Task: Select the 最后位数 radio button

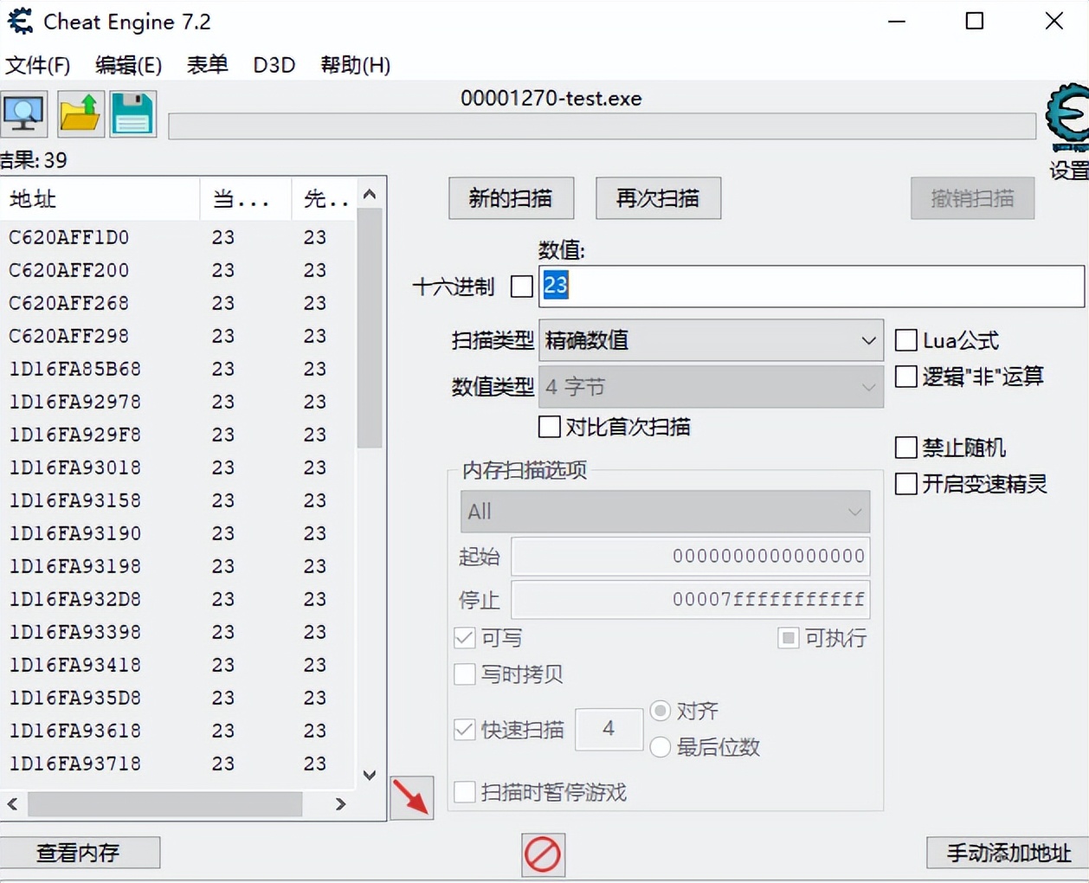Action: tap(660, 746)
